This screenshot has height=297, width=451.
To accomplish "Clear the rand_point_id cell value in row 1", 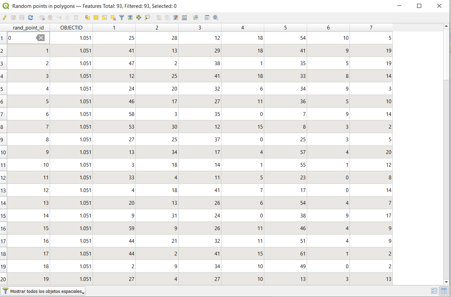I will [x=40, y=38].
